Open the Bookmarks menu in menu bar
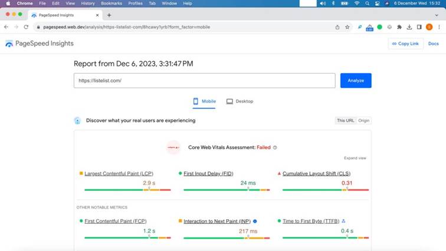 coord(111,4)
